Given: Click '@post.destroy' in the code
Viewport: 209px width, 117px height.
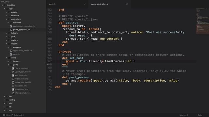Looking at the screenshot, I should pyautogui.click(x=73, y=26).
